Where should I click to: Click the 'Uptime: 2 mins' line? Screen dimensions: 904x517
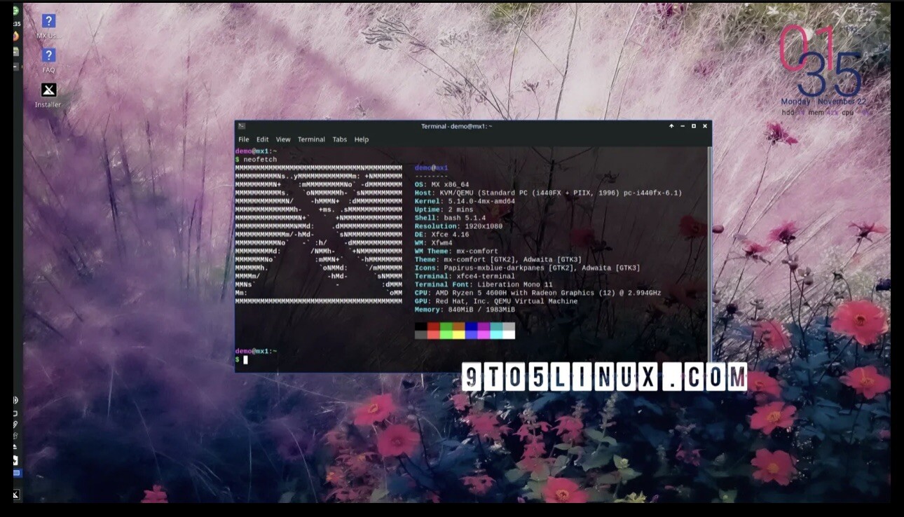[x=444, y=209]
